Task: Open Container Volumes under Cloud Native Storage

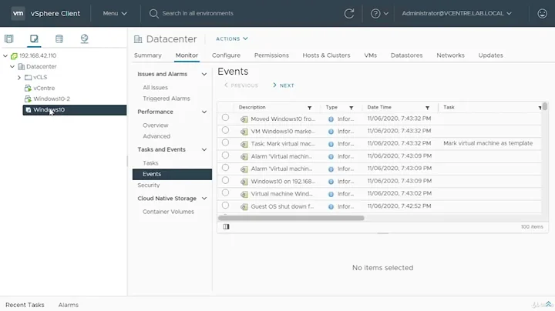Action: pyautogui.click(x=168, y=212)
